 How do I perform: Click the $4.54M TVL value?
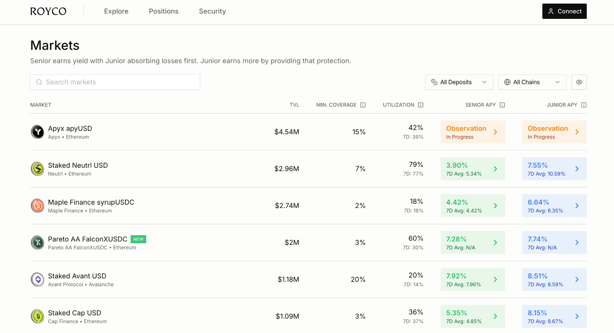coord(287,132)
